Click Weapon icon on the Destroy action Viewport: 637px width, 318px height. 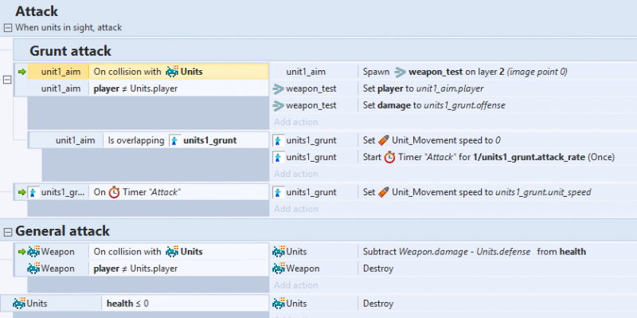pyautogui.click(x=279, y=269)
